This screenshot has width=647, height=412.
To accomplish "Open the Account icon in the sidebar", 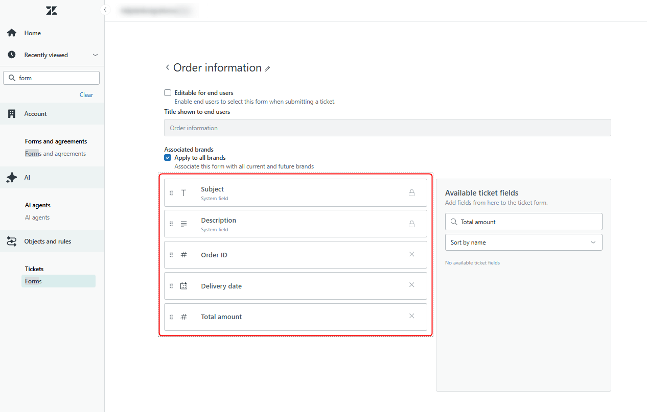I will (x=11, y=113).
